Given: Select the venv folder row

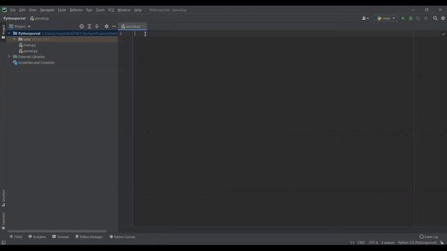Looking at the screenshot, I should (62, 39).
